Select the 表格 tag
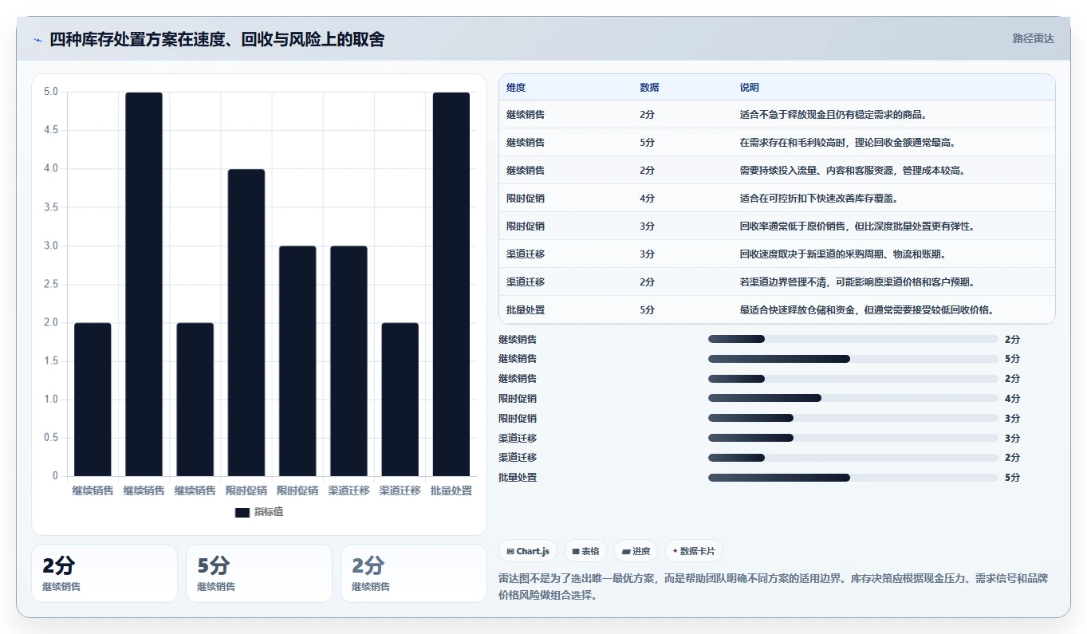This screenshot has width=1087, height=634. [585, 551]
